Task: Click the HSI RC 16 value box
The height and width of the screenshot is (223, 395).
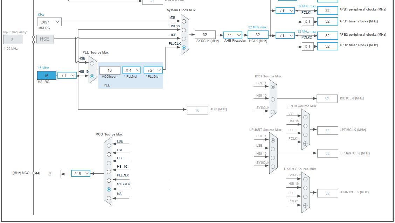Action: point(47,75)
